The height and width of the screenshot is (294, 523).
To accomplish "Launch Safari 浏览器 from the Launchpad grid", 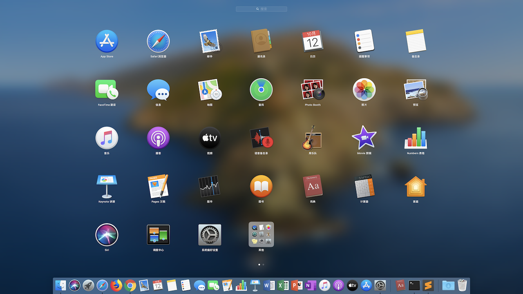I will tap(158, 41).
